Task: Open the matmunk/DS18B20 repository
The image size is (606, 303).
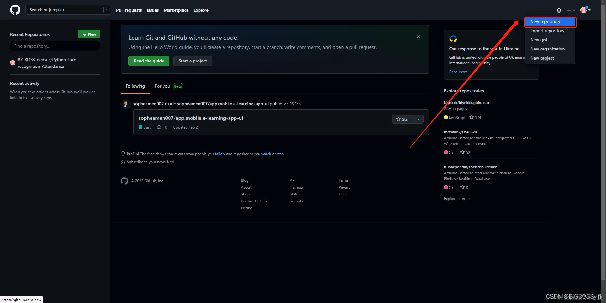Action: [x=460, y=132]
